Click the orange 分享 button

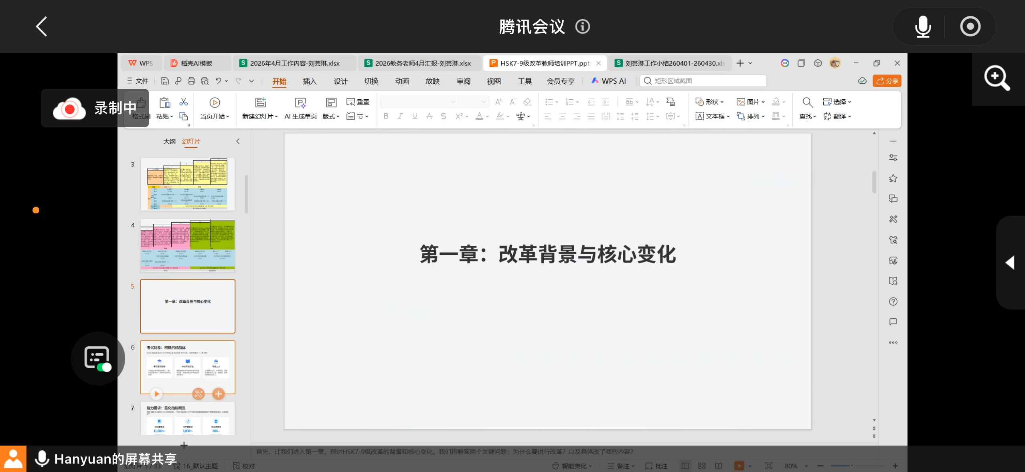point(887,81)
